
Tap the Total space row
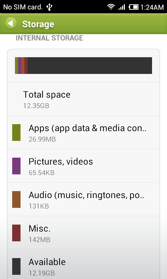click(83, 99)
